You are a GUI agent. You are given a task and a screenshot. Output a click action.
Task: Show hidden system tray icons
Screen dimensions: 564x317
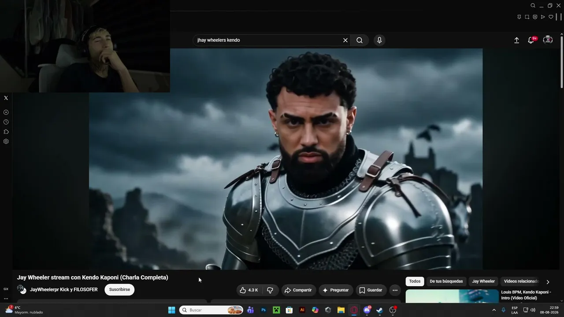pos(494,310)
